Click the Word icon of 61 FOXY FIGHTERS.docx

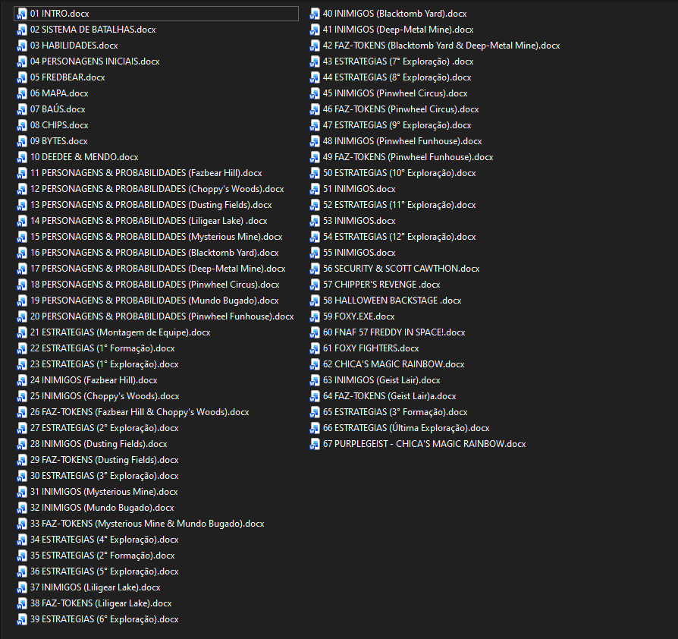(x=315, y=348)
